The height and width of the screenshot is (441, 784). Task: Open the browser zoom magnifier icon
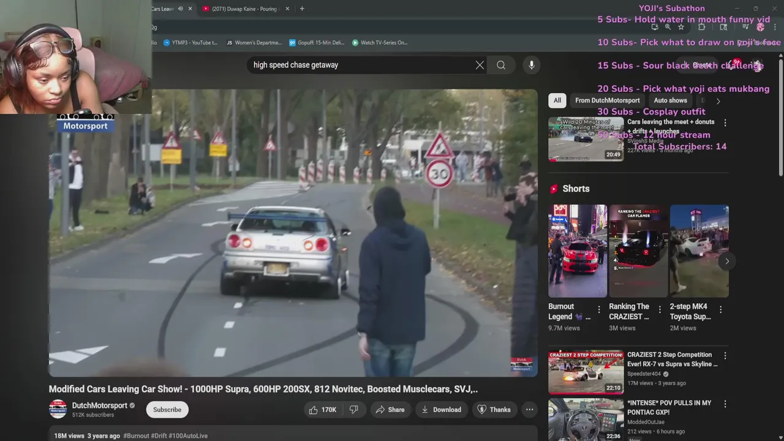click(668, 27)
